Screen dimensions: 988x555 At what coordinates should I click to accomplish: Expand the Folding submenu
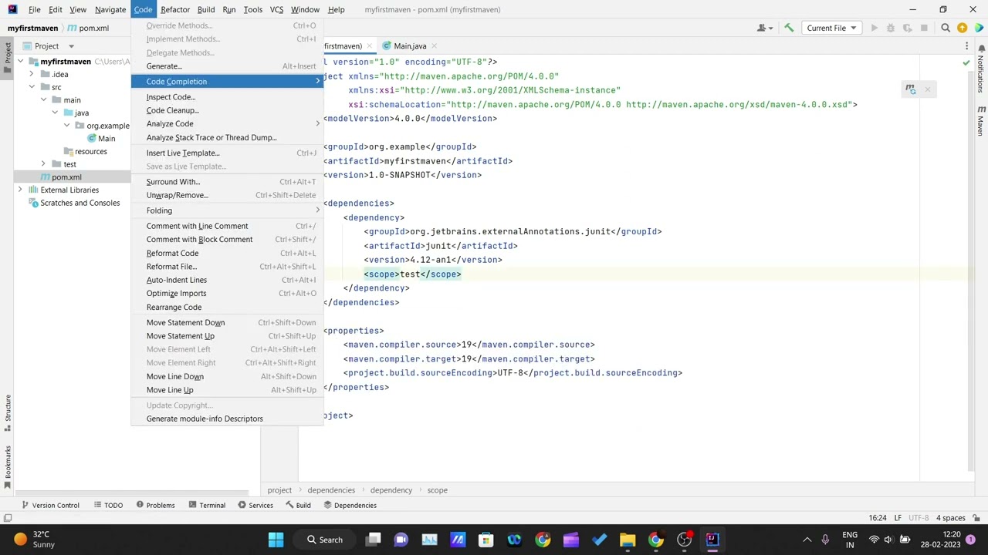click(x=227, y=210)
